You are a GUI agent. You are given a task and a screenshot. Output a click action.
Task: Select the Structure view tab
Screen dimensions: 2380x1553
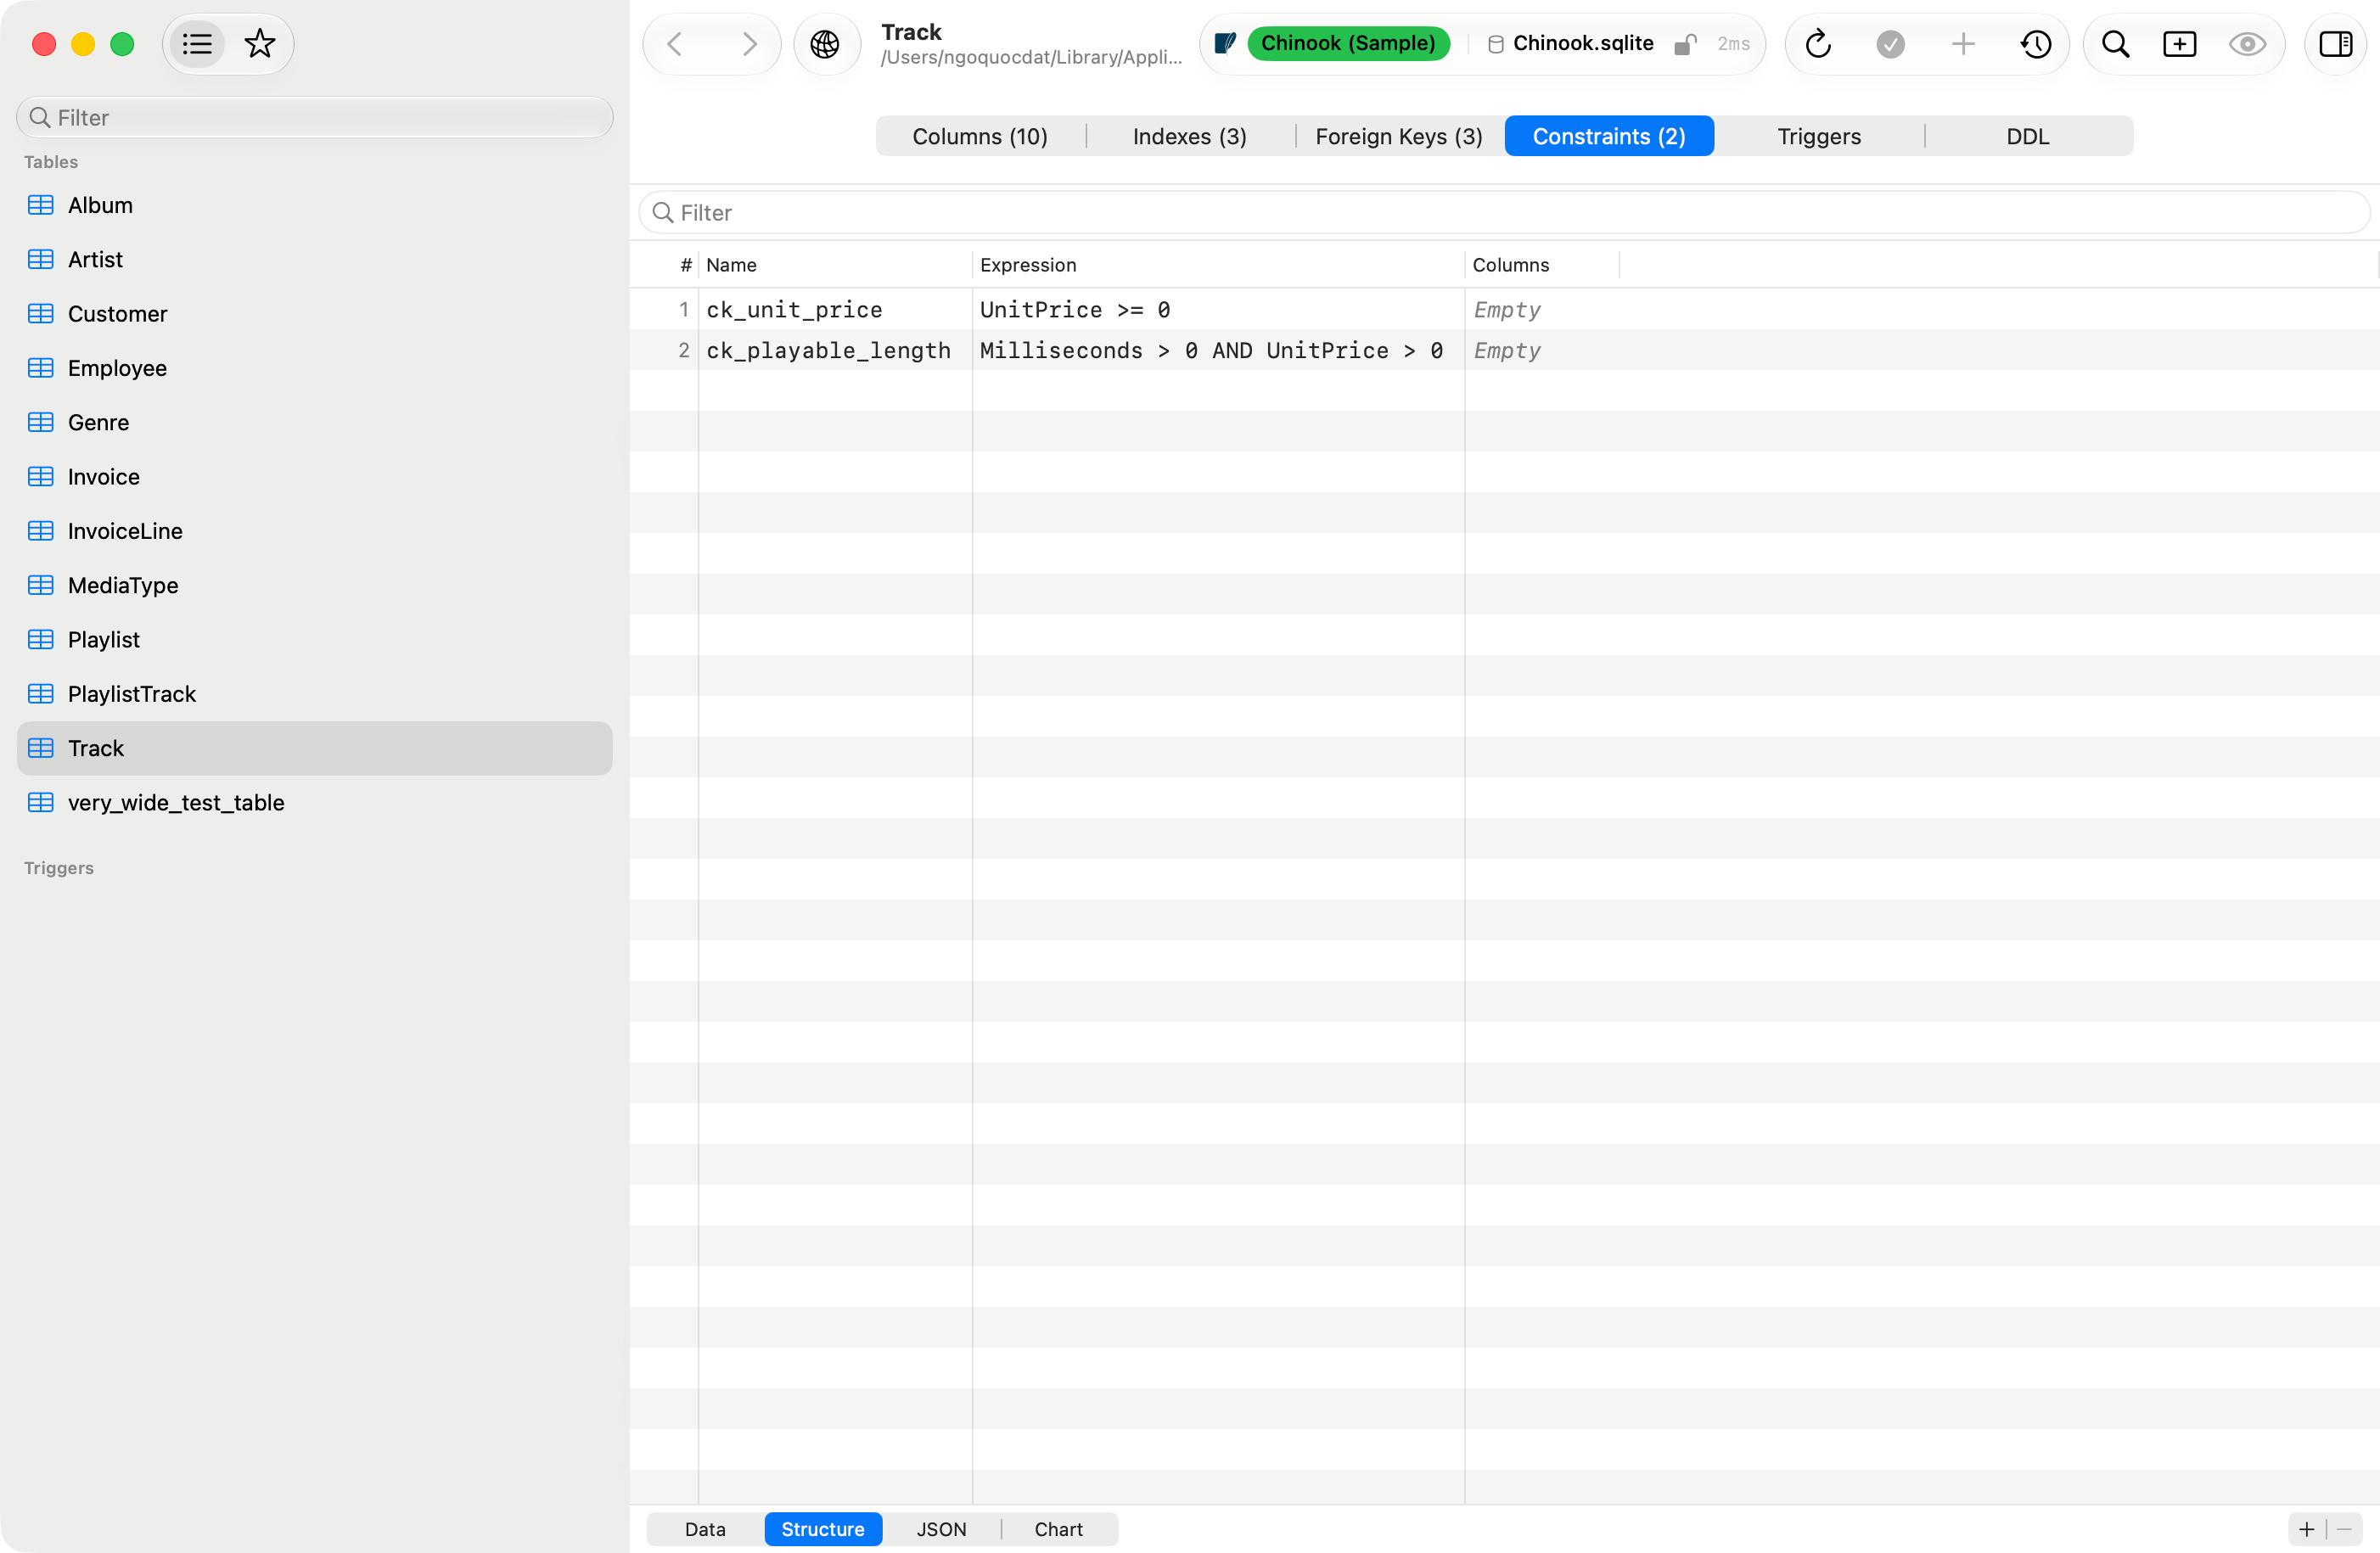point(823,1530)
